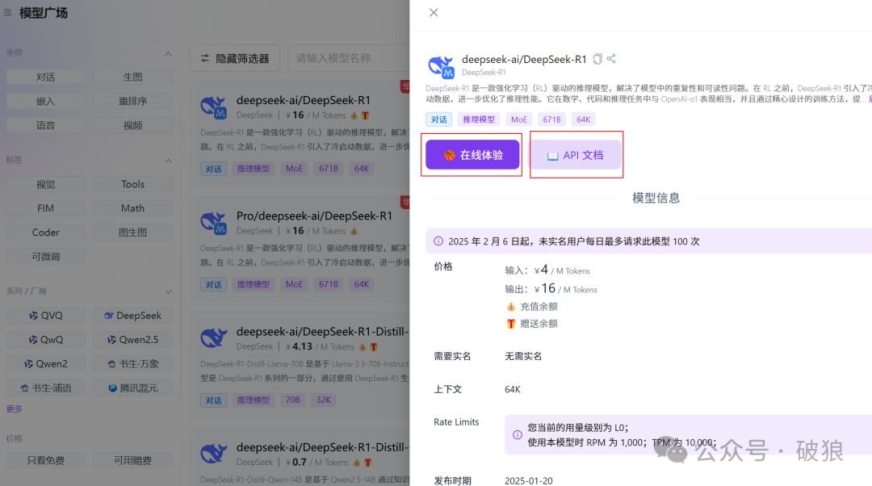Open the API 文档 button
This screenshot has width=872, height=486.
(575, 155)
